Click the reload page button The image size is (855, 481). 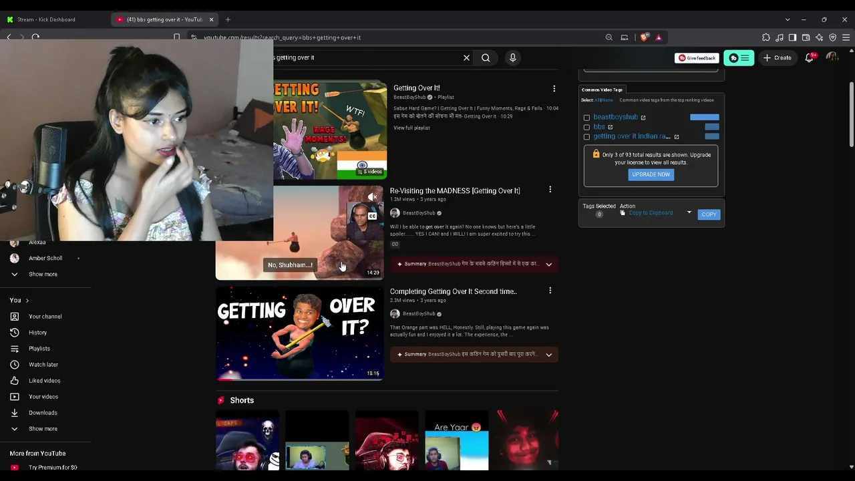35,37
